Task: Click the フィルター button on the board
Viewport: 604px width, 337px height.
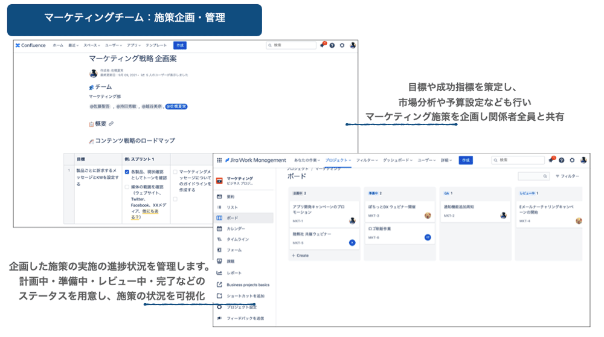Action: pos(567,176)
